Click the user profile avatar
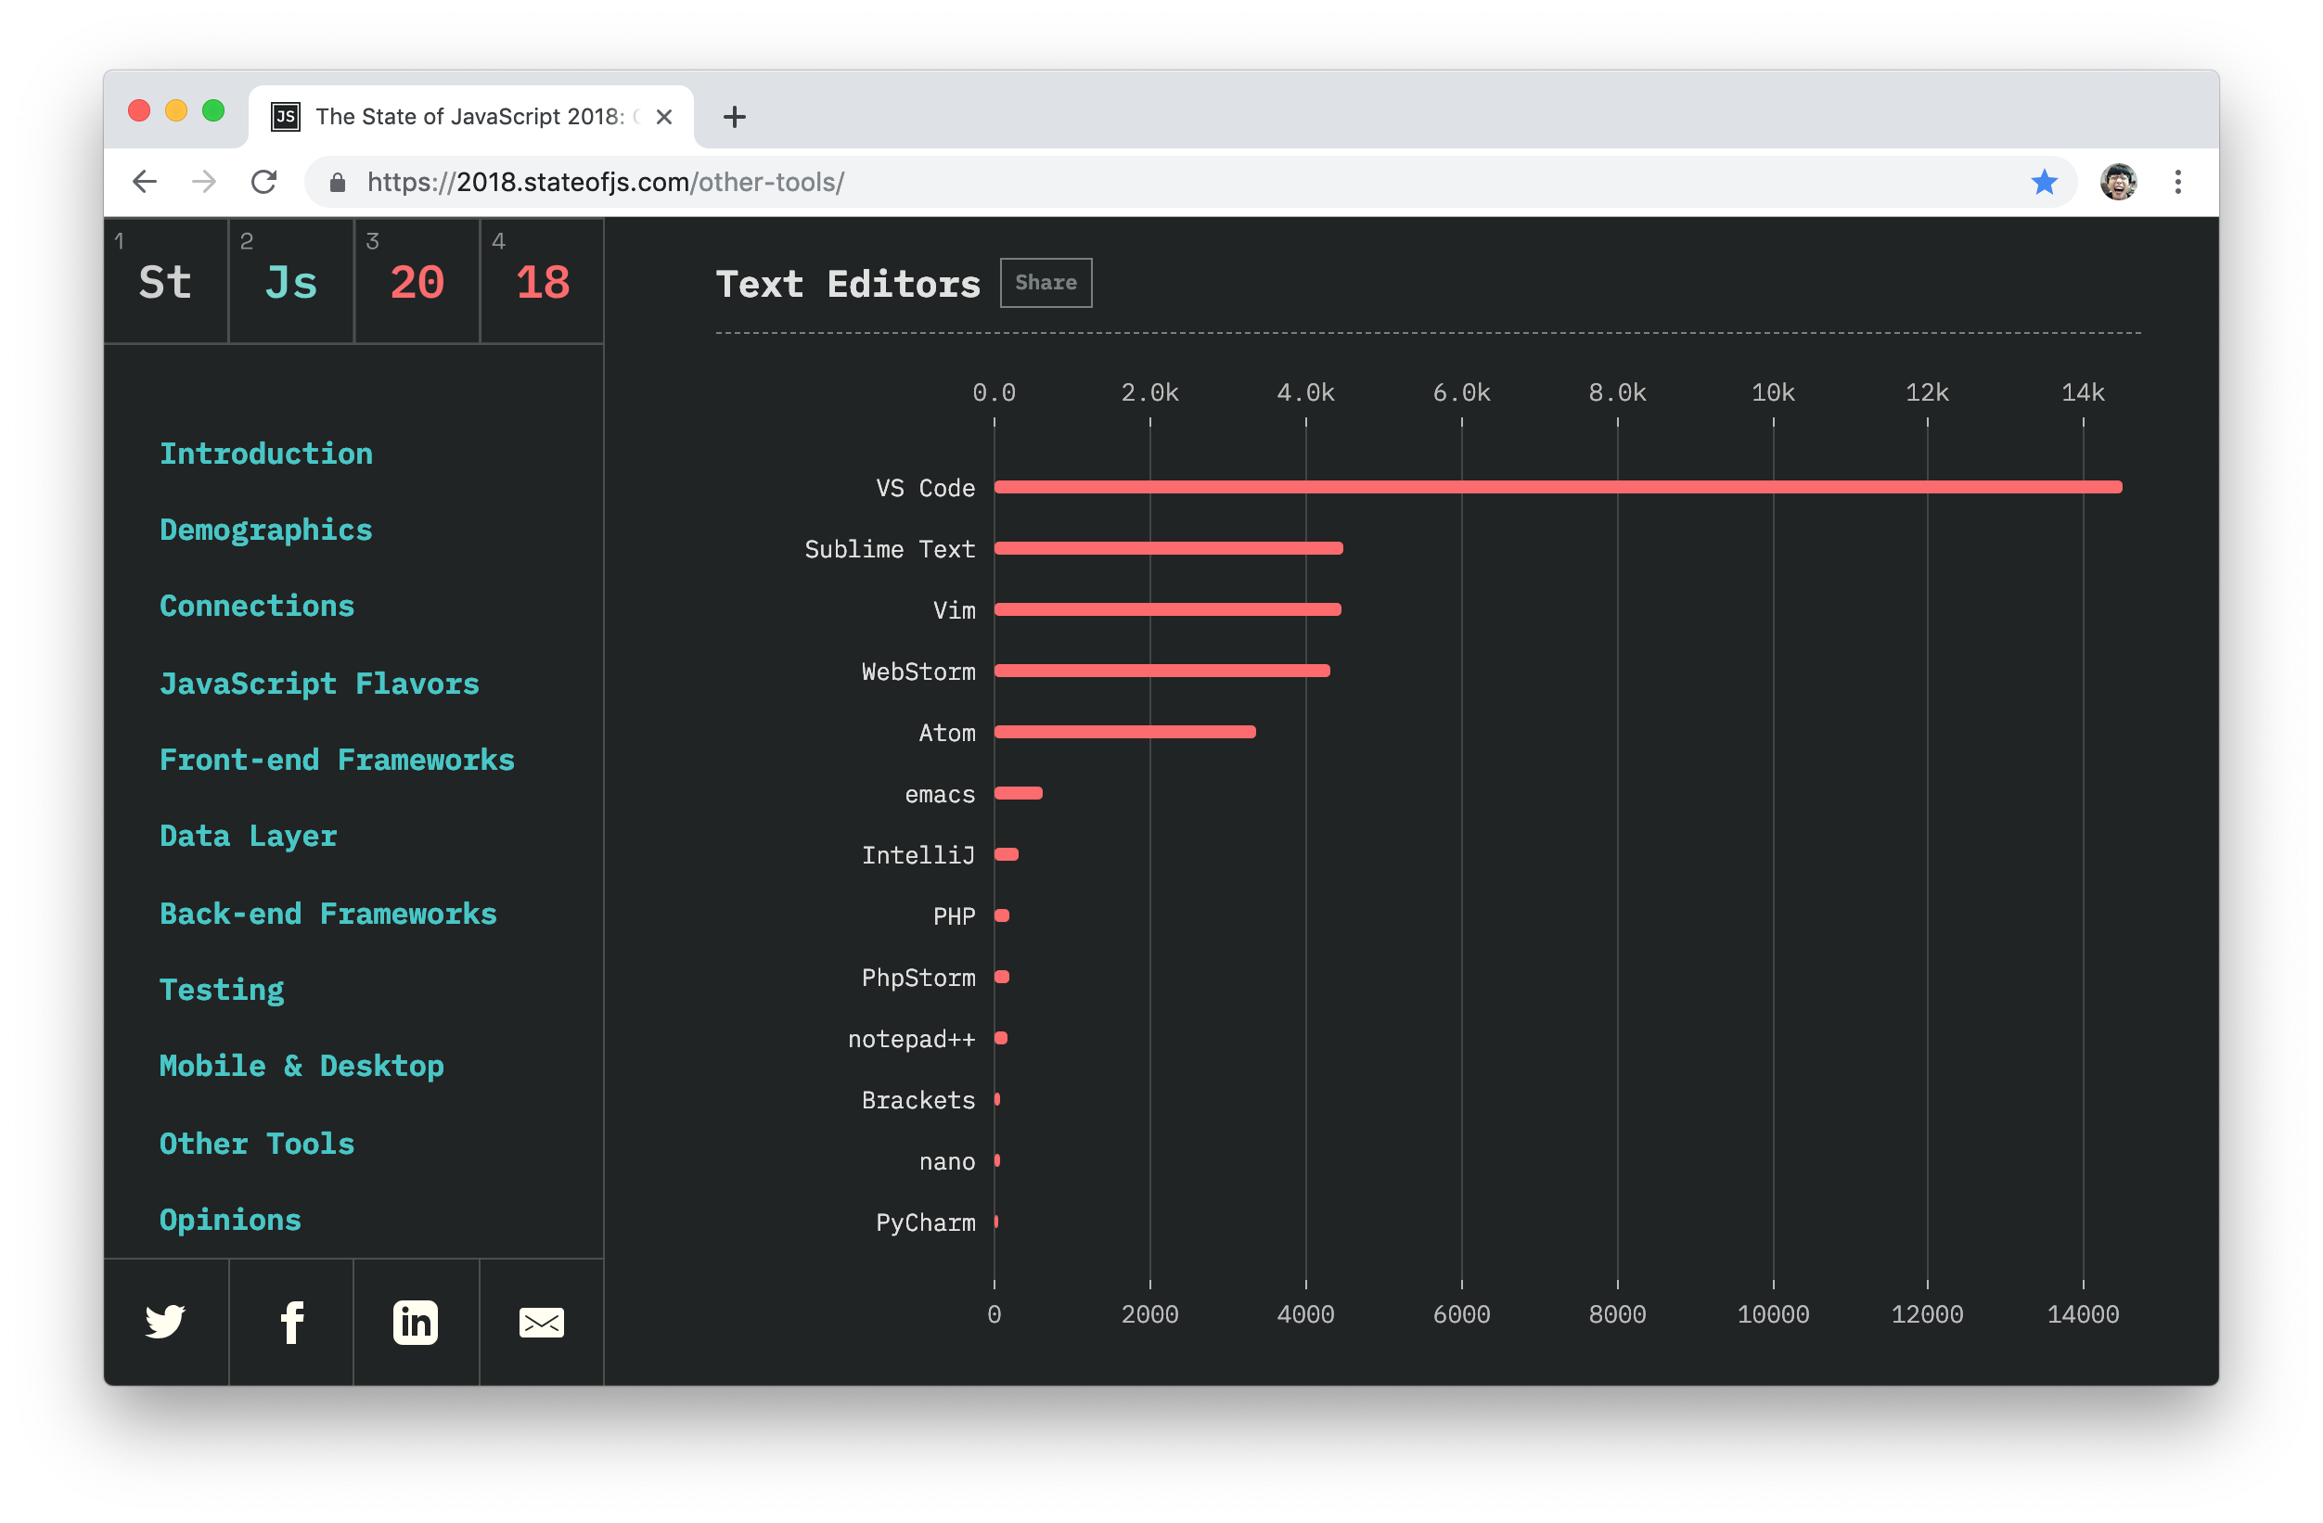Image resolution: width=2323 pixels, height=1523 pixels. pos(2118,182)
